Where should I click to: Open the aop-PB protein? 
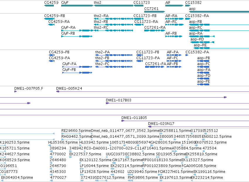[204, 58]
